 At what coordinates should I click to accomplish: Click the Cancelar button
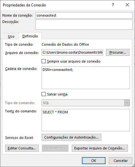[121, 161]
